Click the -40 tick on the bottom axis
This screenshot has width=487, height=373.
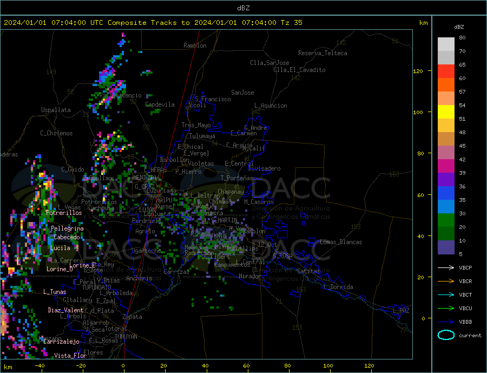point(40,366)
